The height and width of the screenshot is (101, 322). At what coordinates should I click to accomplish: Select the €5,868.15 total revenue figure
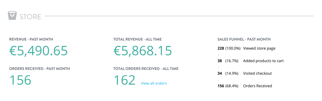[x=143, y=51]
